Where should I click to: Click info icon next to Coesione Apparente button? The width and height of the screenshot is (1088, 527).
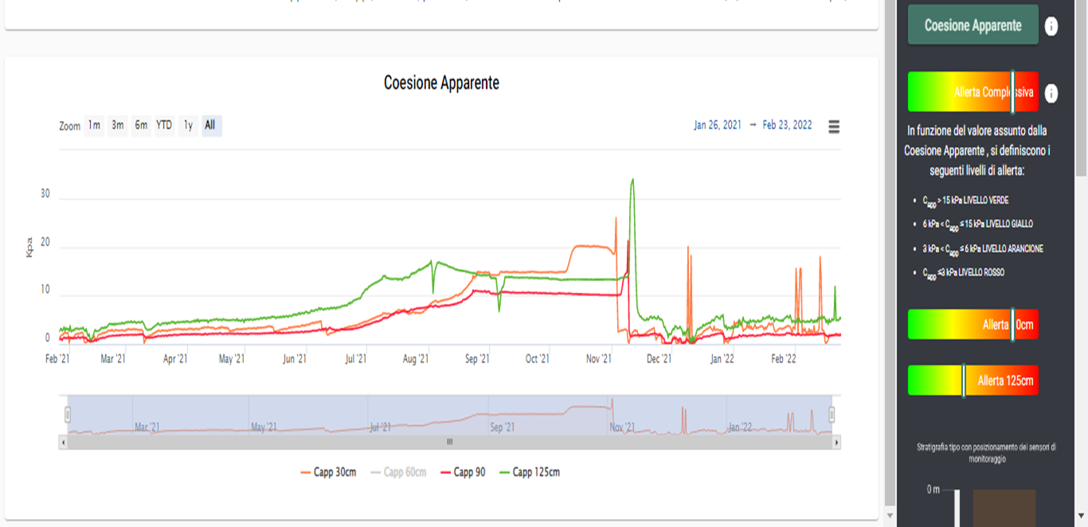coord(1051,26)
